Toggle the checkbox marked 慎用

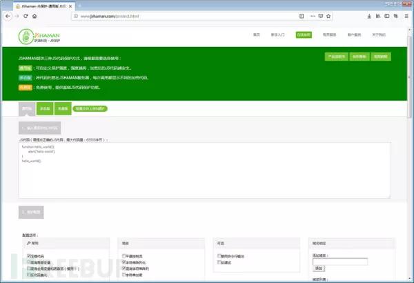tap(29, 269)
